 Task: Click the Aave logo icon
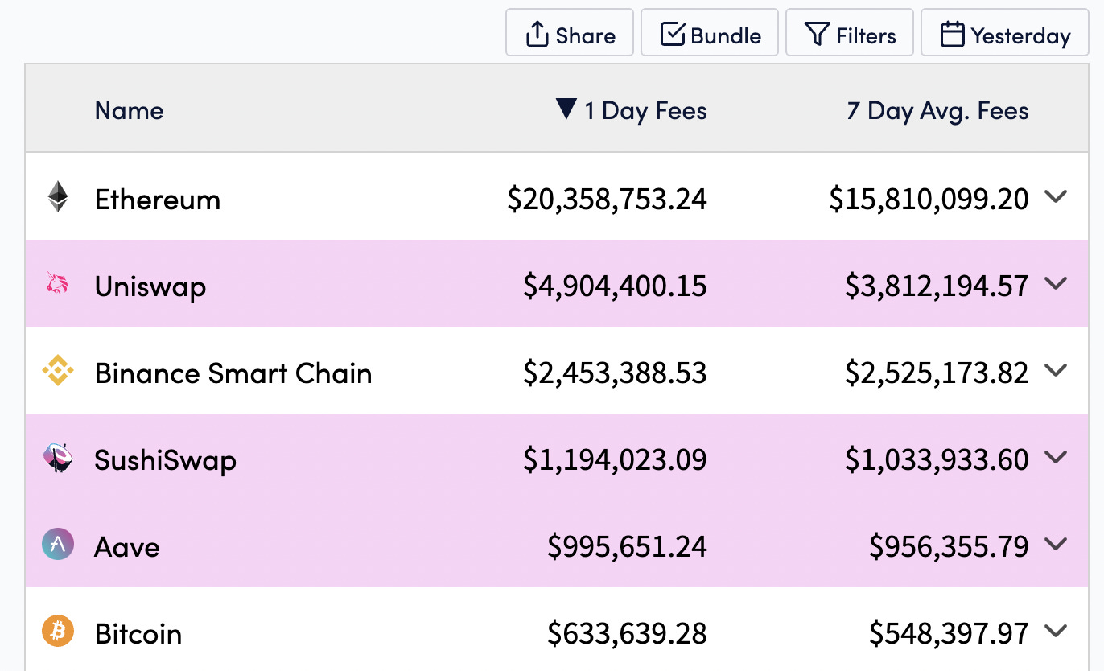pyautogui.click(x=57, y=544)
